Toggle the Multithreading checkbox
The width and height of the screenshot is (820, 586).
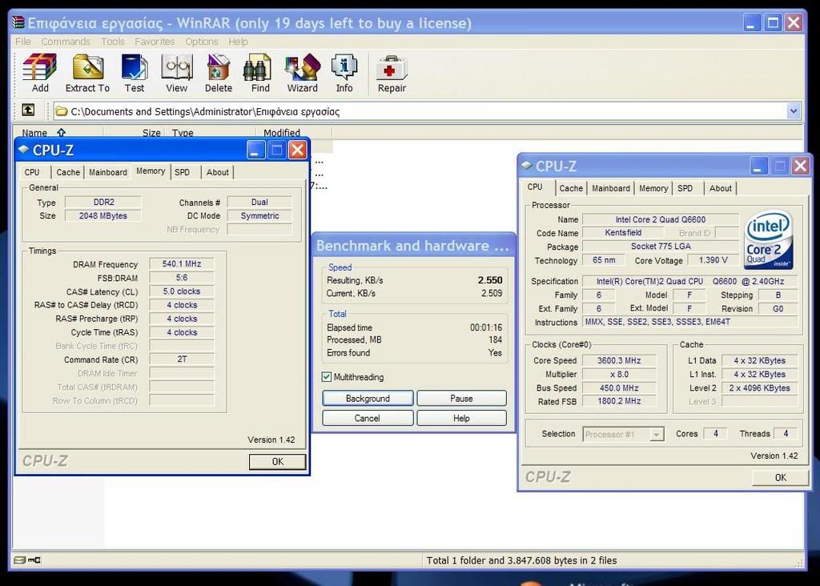[x=327, y=376]
